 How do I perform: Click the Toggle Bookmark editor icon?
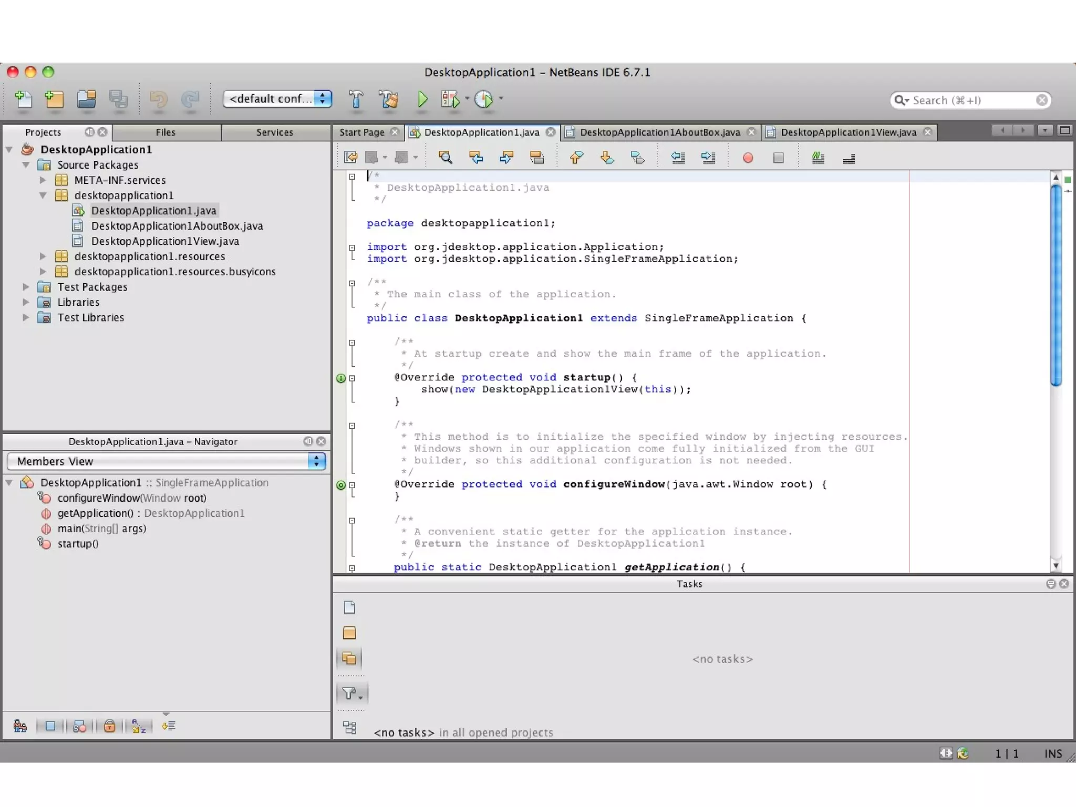(x=637, y=158)
